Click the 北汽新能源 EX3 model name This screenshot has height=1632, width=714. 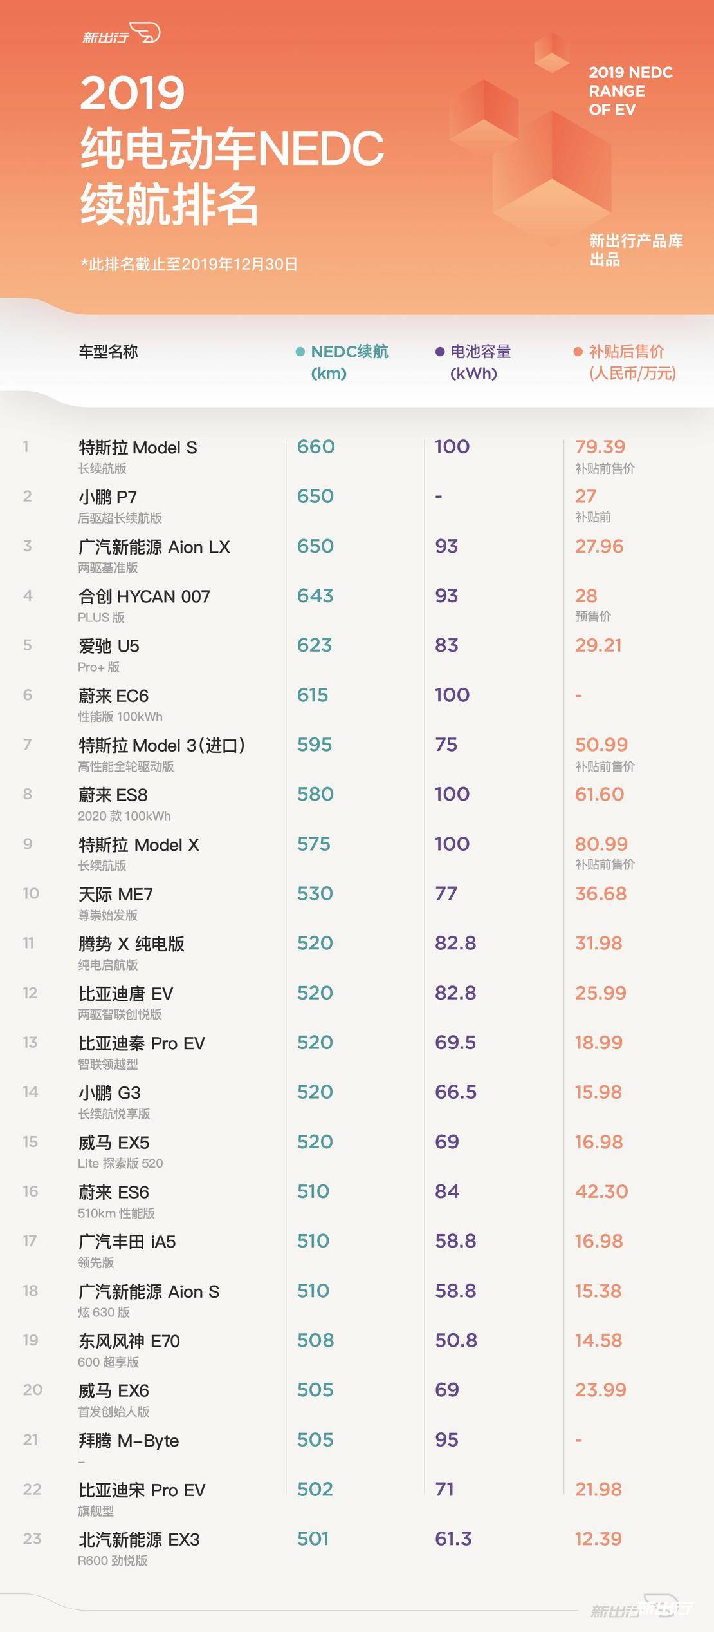pyautogui.click(x=139, y=1539)
